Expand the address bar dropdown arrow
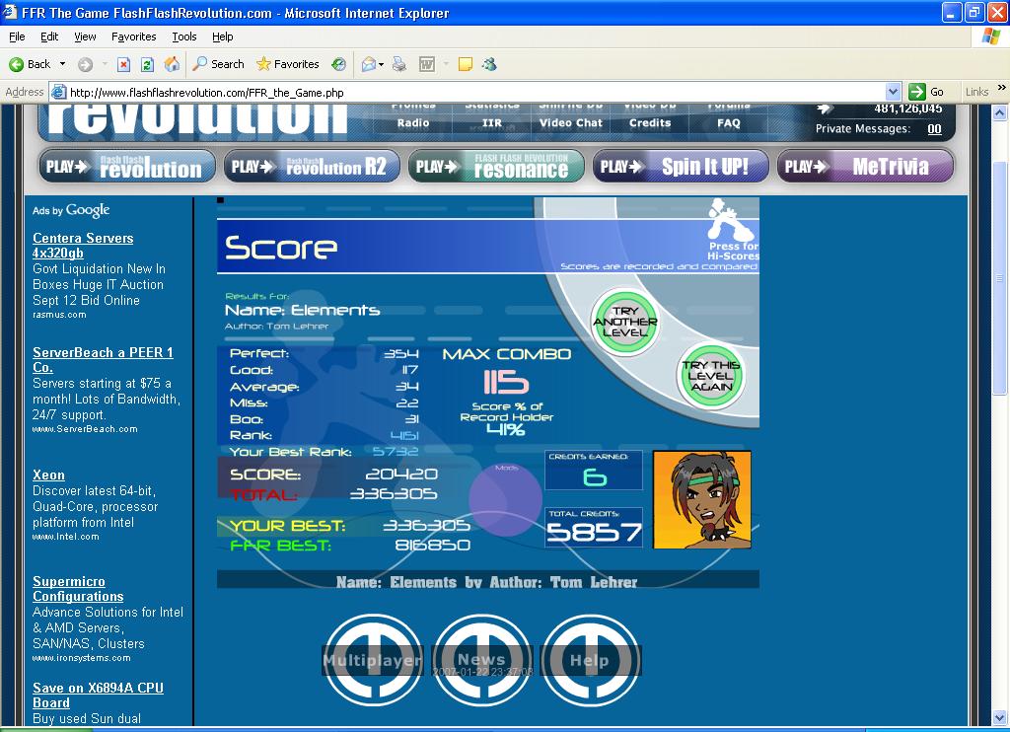1010x732 pixels. (x=893, y=92)
